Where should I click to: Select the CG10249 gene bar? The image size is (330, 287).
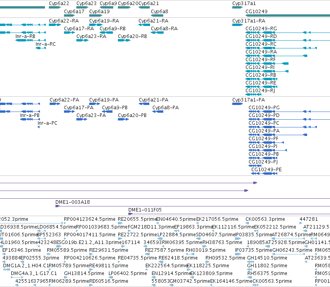[x=288, y=15]
